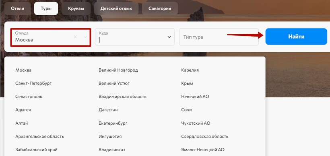
Task: Click the Найти search button
Action: 296,37
